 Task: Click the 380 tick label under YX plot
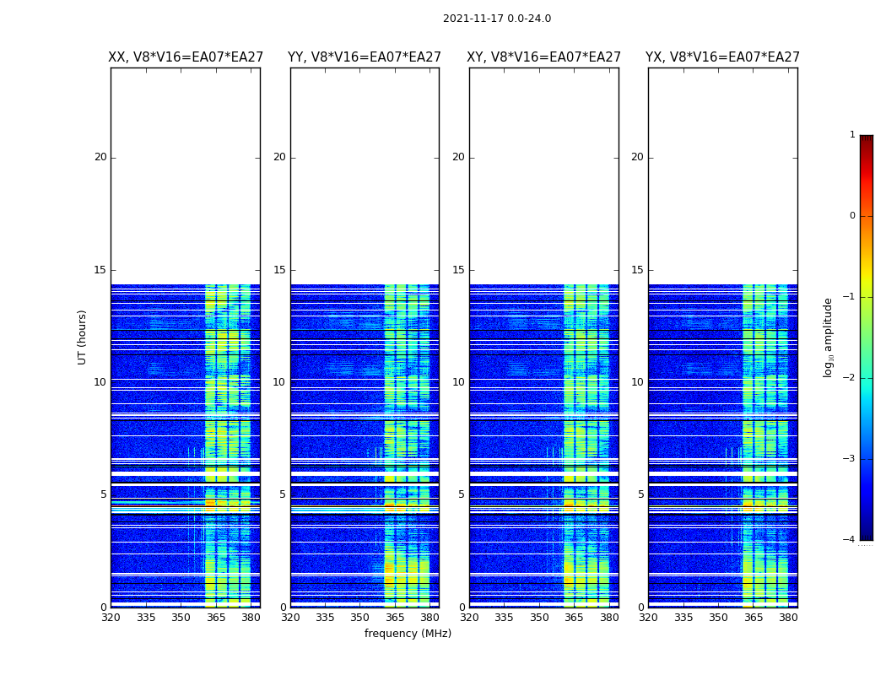787,618
